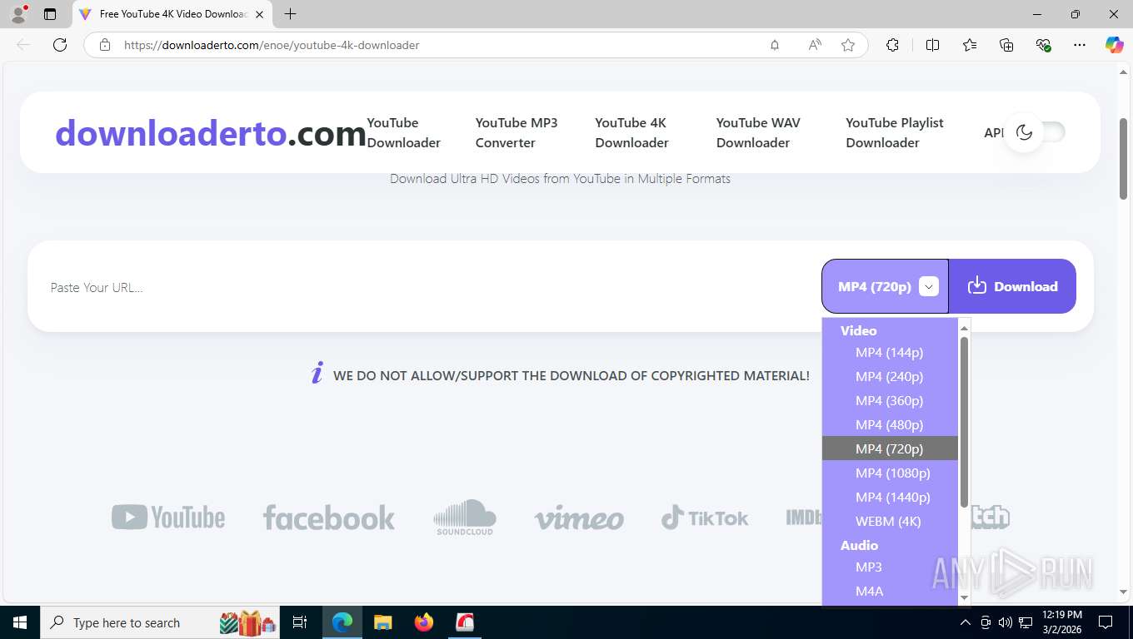The height and width of the screenshot is (639, 1133).
Task: Open YouTube WAV Downloader nav link
Action: tap(757, 132)
